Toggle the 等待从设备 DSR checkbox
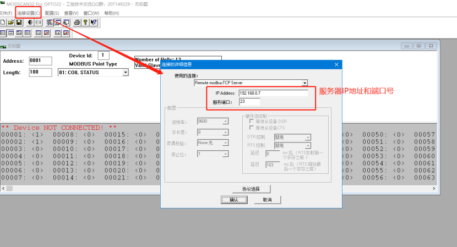 coord(252,121)
